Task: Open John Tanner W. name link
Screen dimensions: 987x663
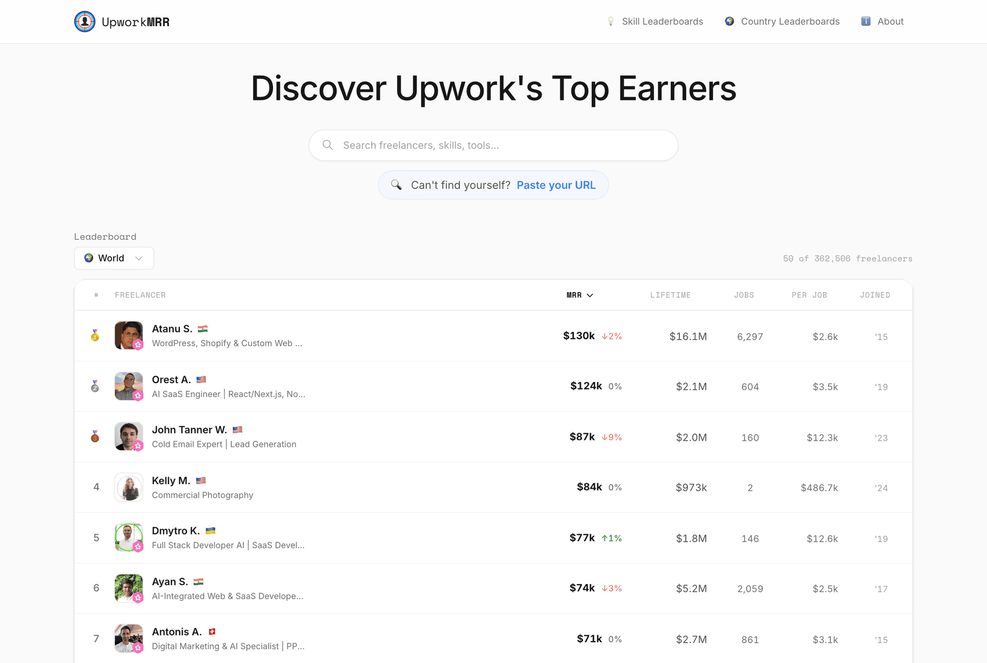Action: tap(189, 430)
